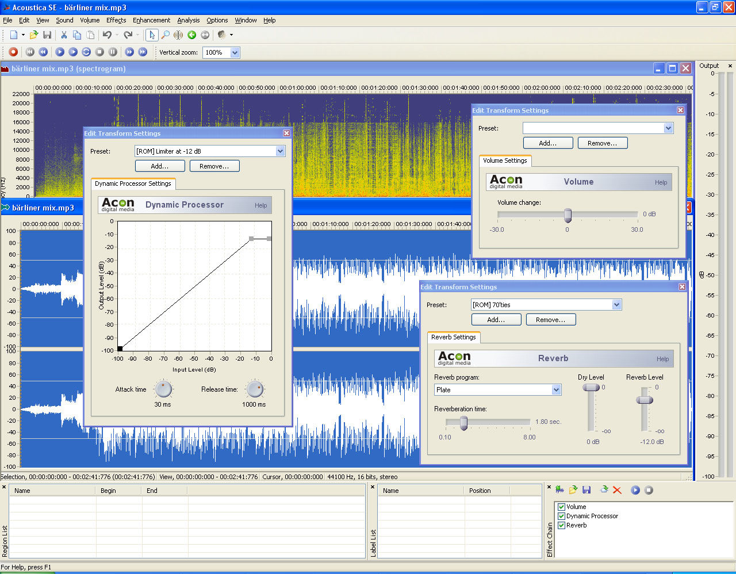Click the red X in Effect Chain toolbar
Image resolution: width=736 pixels, height=574 pixels.
point(617,490)
